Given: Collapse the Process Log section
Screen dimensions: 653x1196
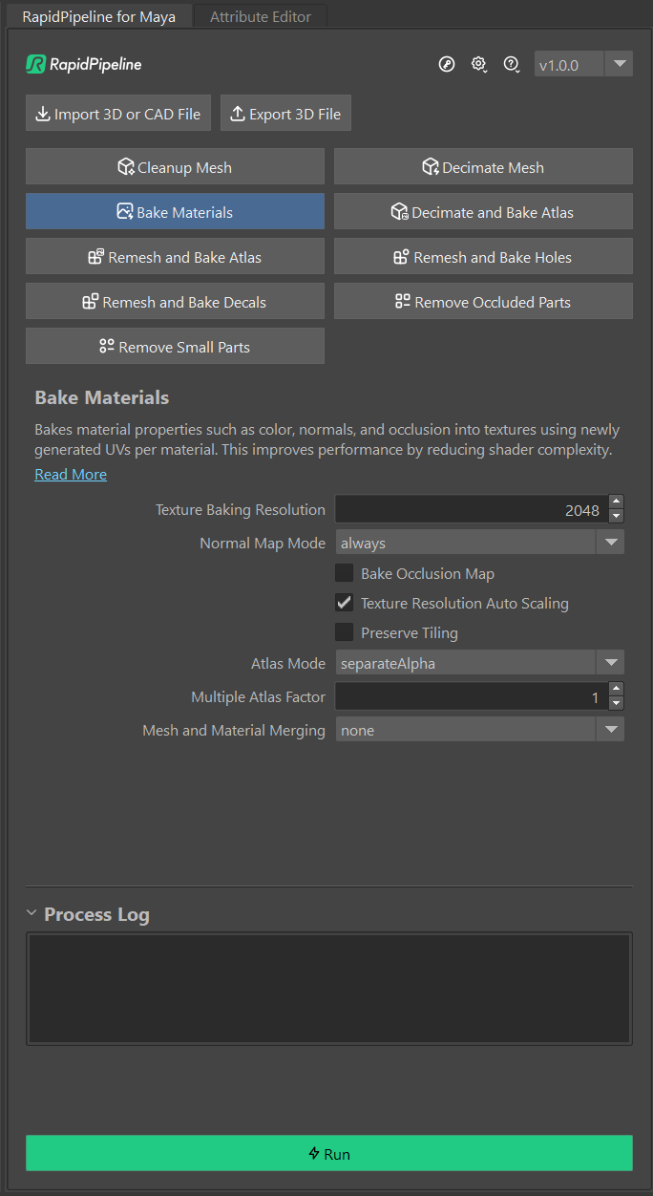Looking at the screenshot, I should (32, 914).
